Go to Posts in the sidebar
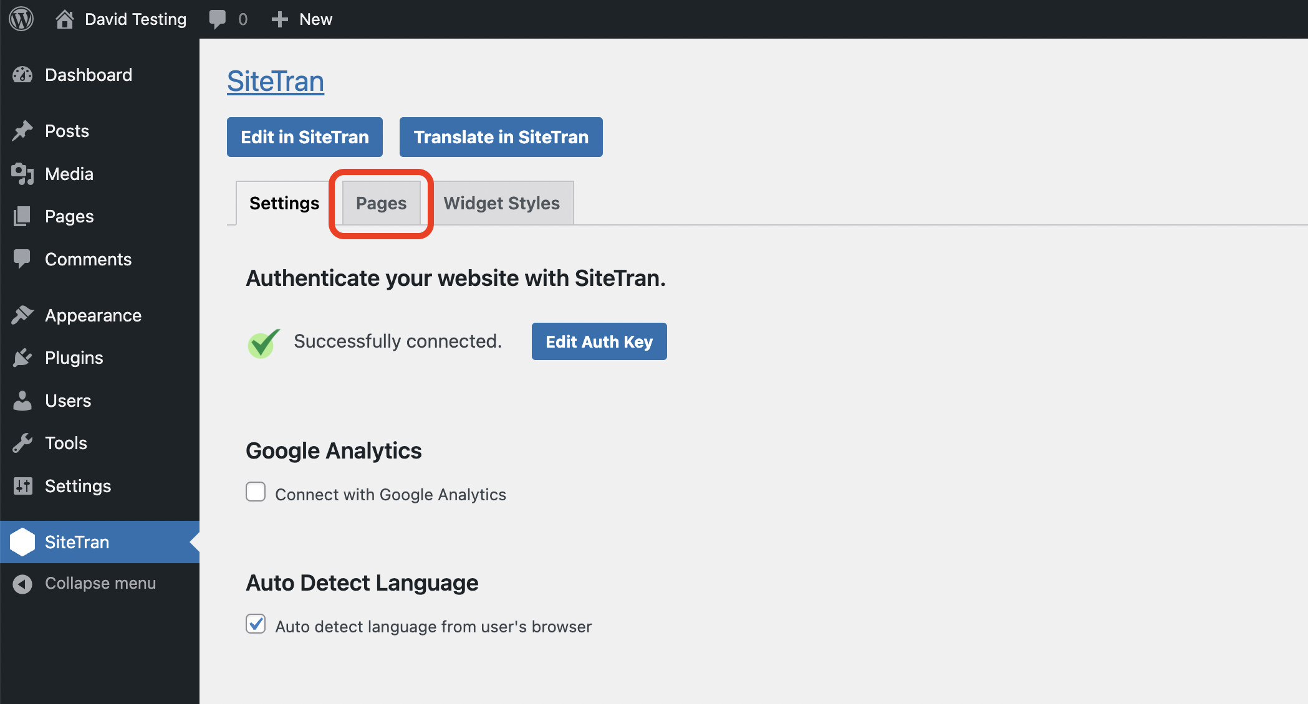Screen dimensions: 1308x704 [100, 131]
